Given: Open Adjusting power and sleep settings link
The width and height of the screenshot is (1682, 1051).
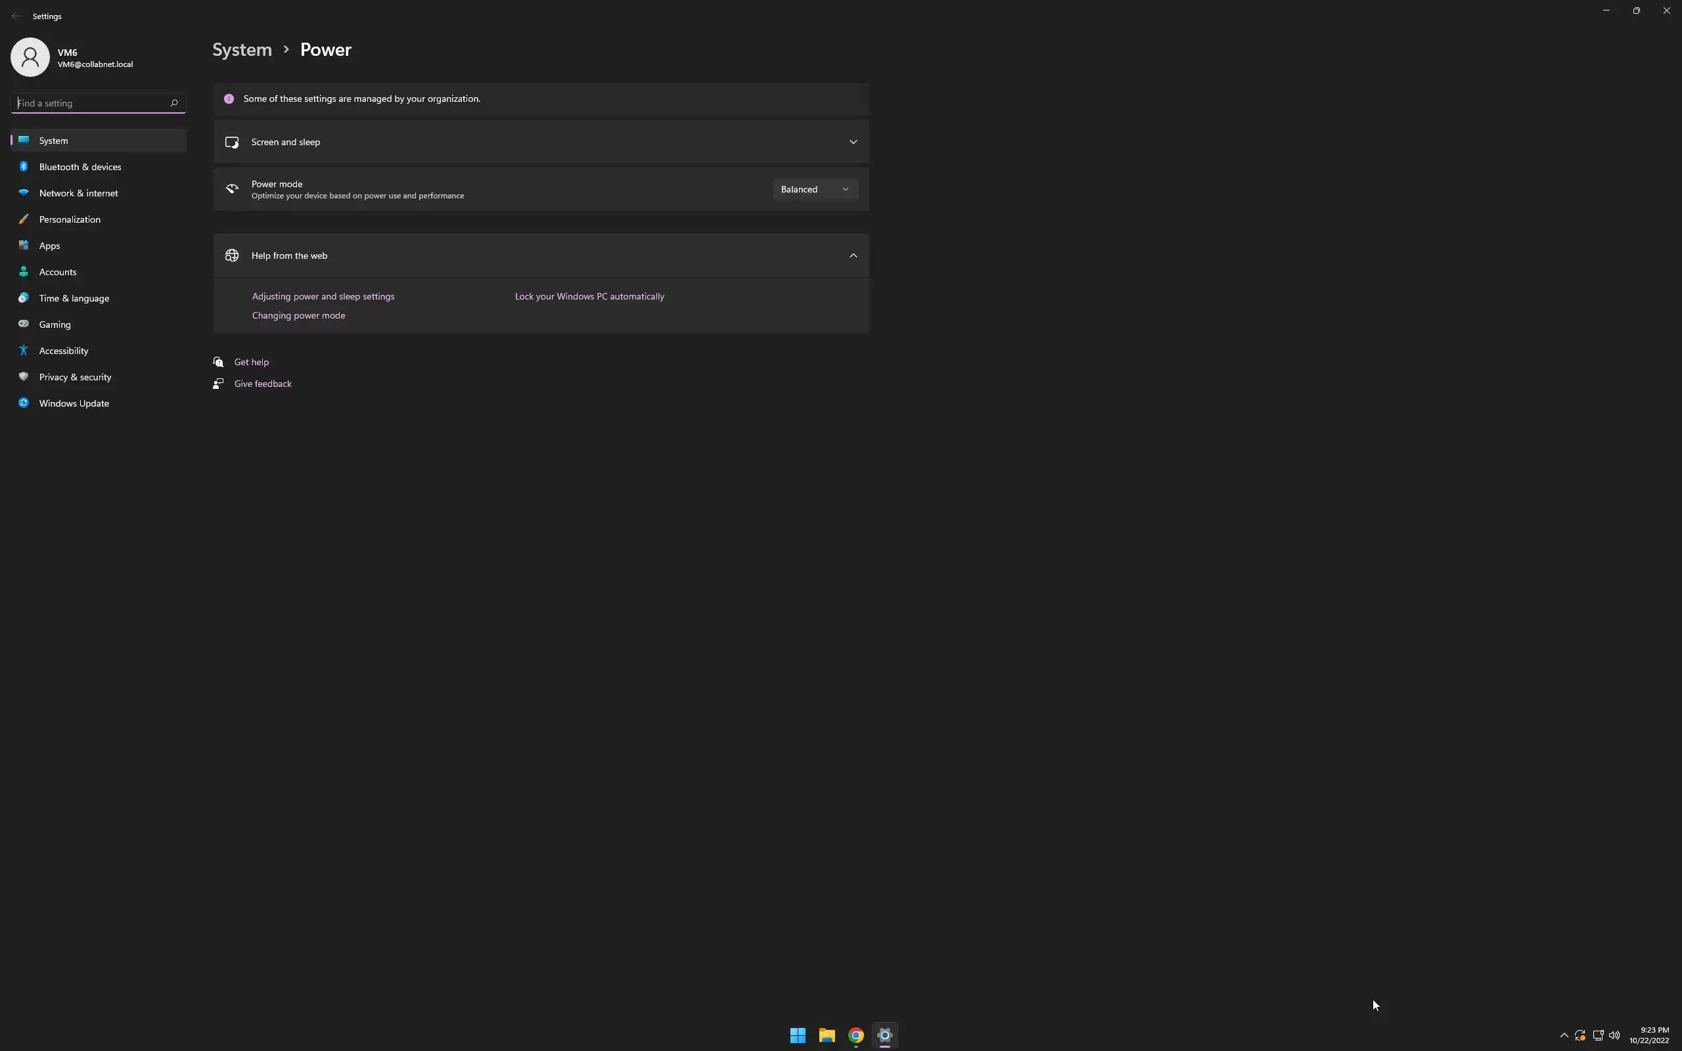Looking at the screenshot, I should pos(323,296).
